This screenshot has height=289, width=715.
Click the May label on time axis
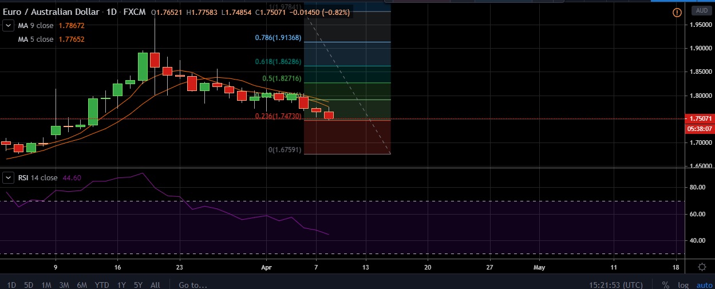[x=539, y=267]
